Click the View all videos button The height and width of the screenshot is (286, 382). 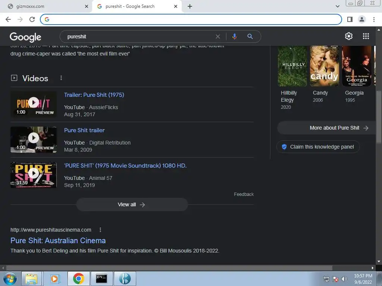pyautogui.click(x=132, y=204)
